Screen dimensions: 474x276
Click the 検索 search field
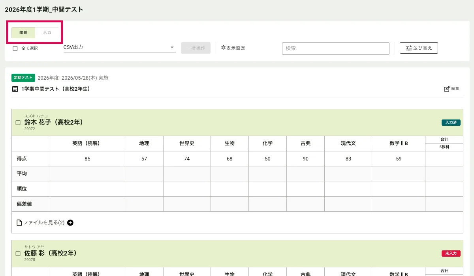click(x=335, y=48)
